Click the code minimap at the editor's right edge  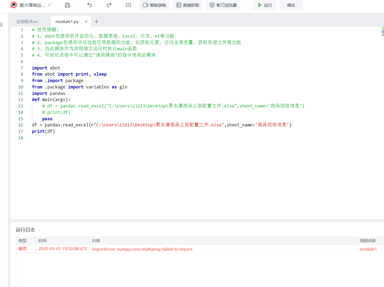[x=382, y=31]
